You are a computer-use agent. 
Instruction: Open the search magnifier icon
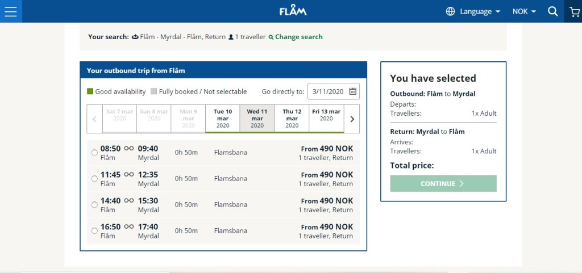[552, 11]
